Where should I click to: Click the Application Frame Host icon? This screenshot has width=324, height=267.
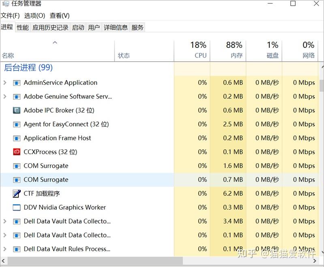click(x=17, y=138)
